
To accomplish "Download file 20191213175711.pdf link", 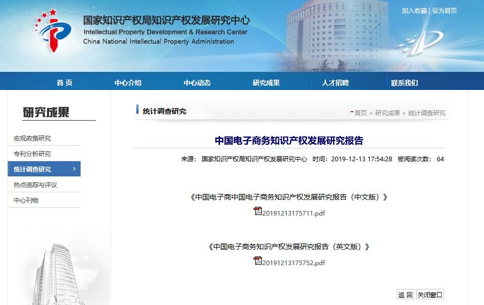I will pos(293,213).
